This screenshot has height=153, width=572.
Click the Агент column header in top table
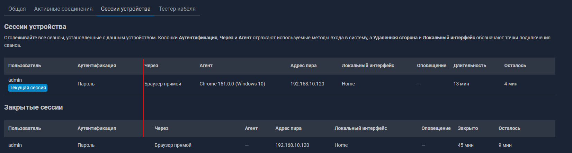206,65
